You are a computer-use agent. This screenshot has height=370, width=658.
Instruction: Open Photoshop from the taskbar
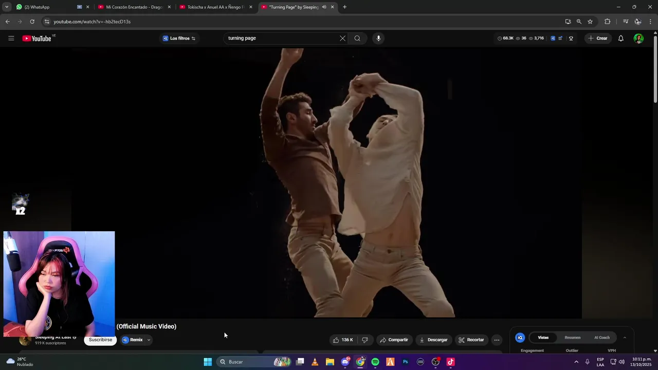click(406, 362)
